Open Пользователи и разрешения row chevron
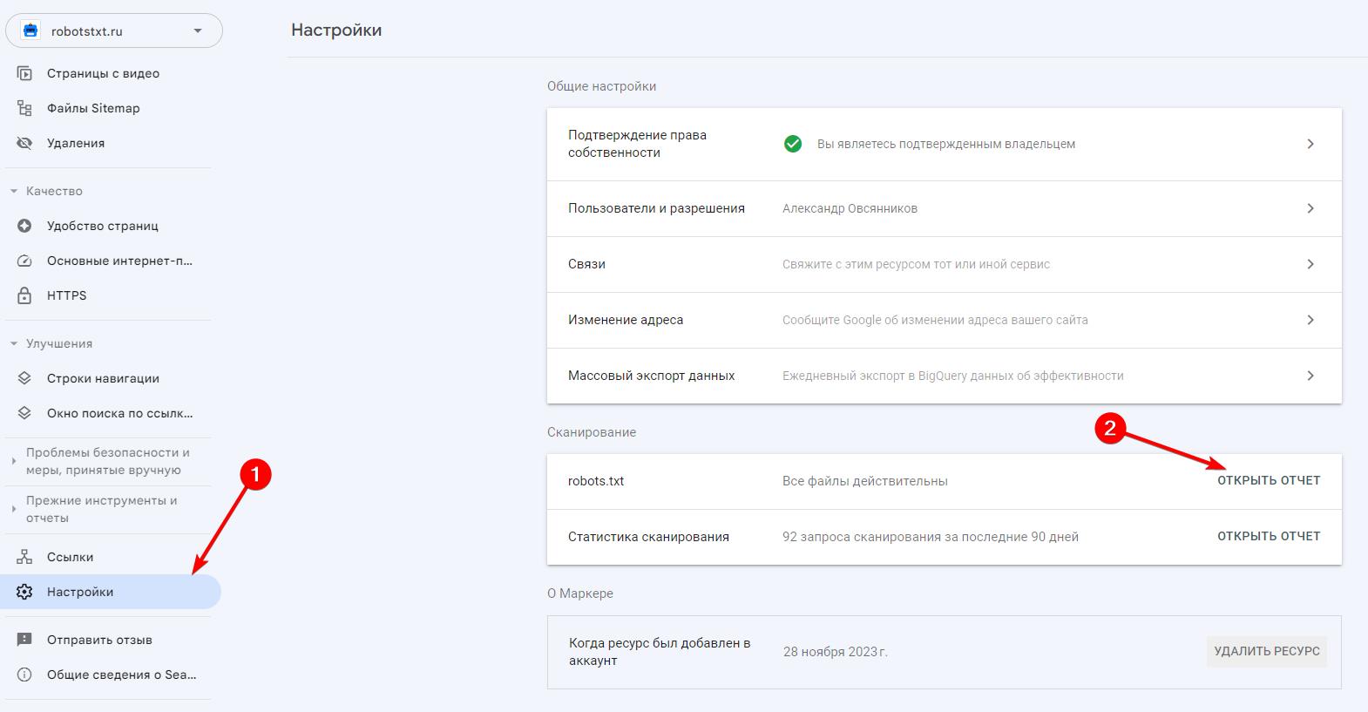Image resolution: width=1368 pixels, height=712 pixels. [1310, 208]
